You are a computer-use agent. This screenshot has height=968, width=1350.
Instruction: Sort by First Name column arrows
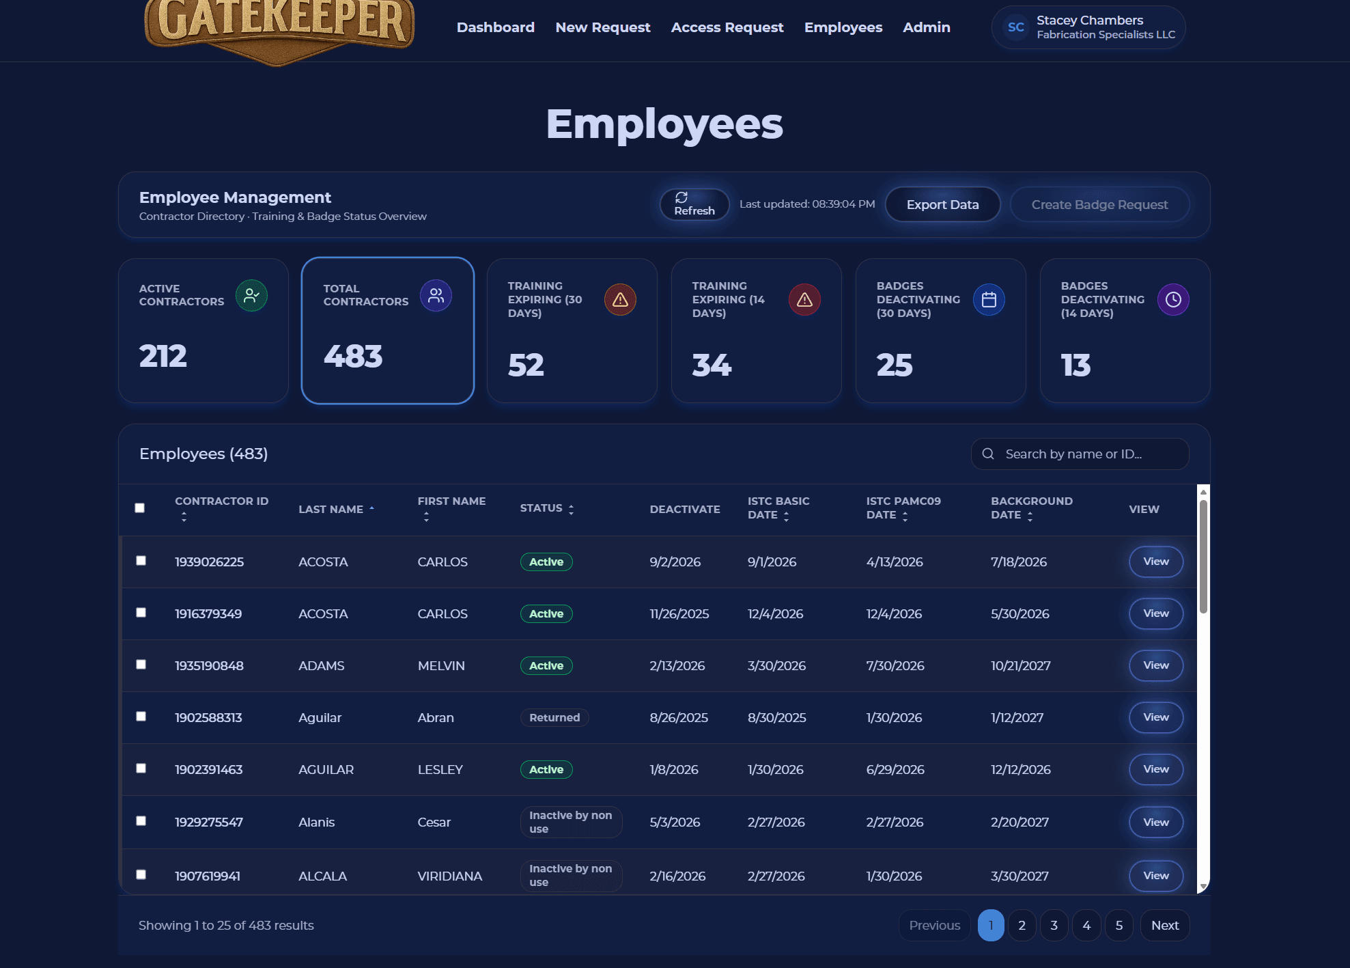(426, 517)
